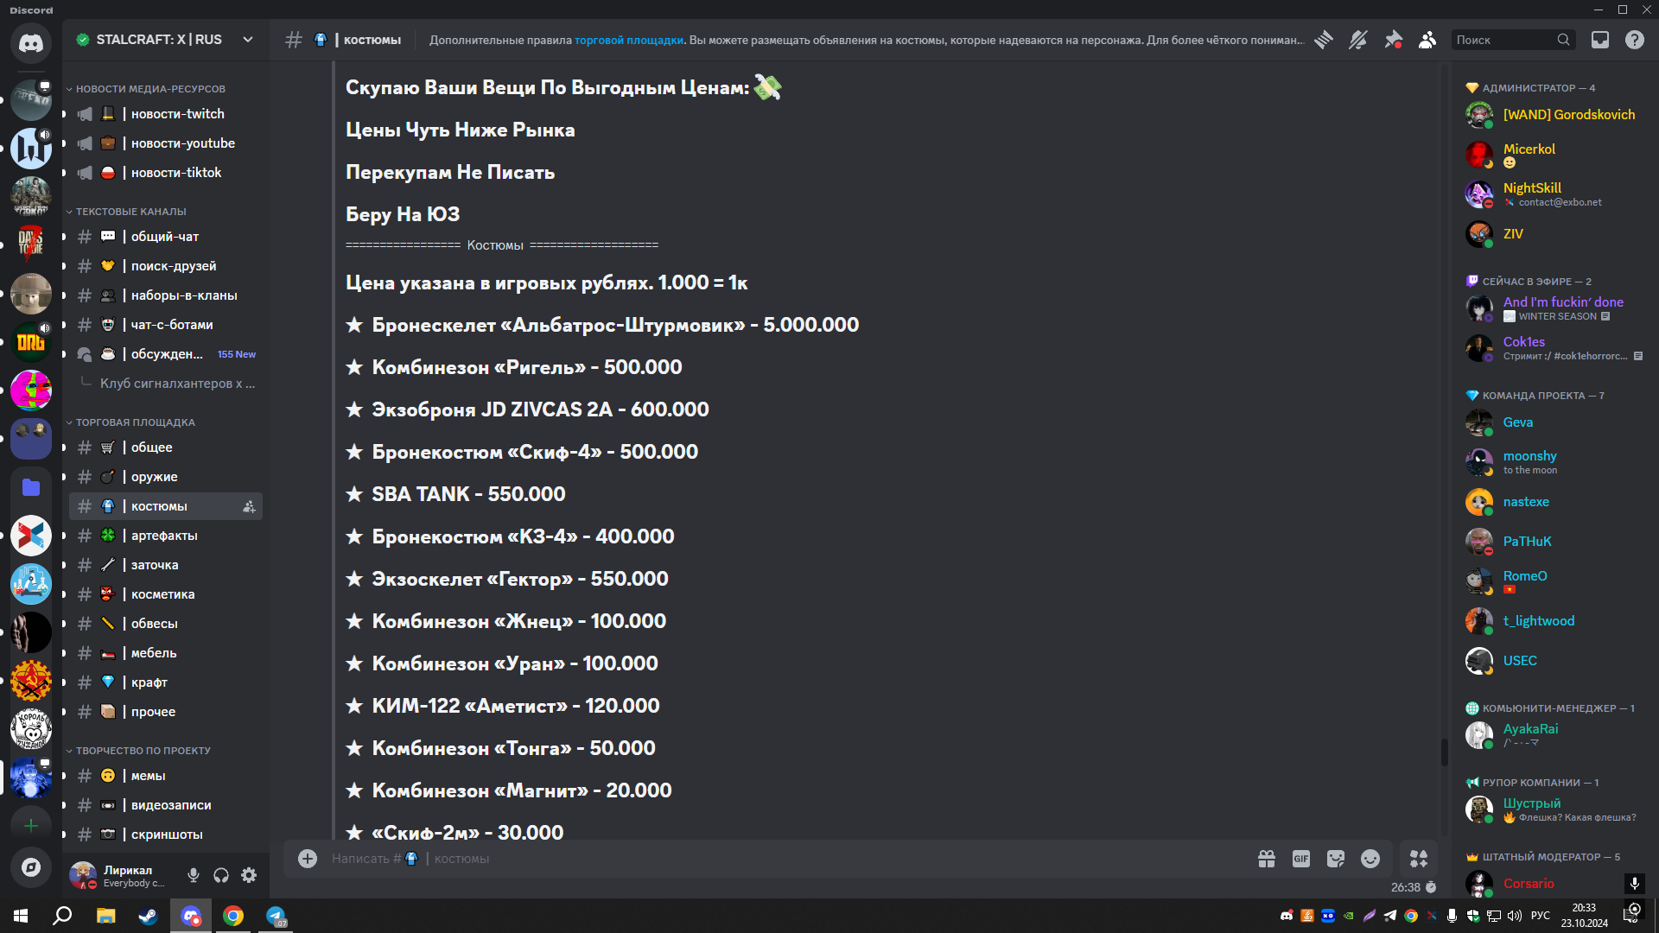This screenshot has width=1659, height=933.
Task: Open Discover servers compass icon
Action: coord(31,867)
